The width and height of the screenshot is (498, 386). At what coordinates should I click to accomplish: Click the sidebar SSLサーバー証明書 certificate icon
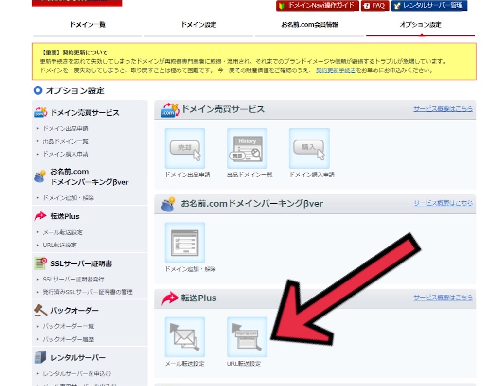[x=40, y=263]
